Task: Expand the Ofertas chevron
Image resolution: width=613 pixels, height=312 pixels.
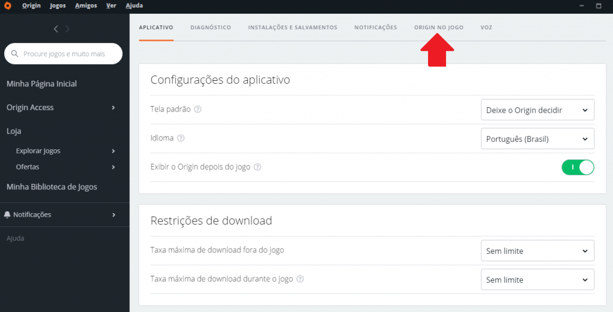Action: coord(113,167)
